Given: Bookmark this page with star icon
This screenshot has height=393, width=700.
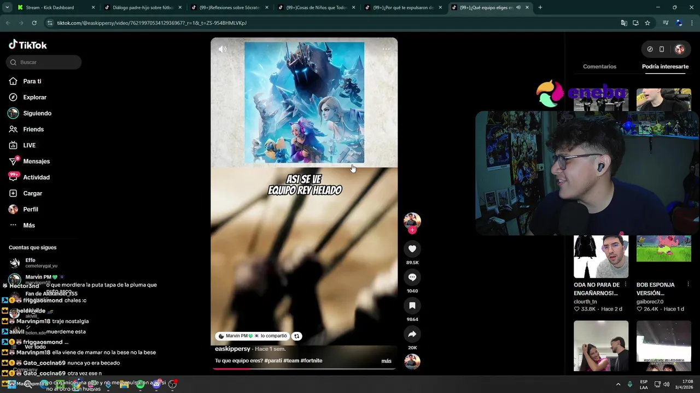Looking at the screenshot, I should tap(647, 23).
